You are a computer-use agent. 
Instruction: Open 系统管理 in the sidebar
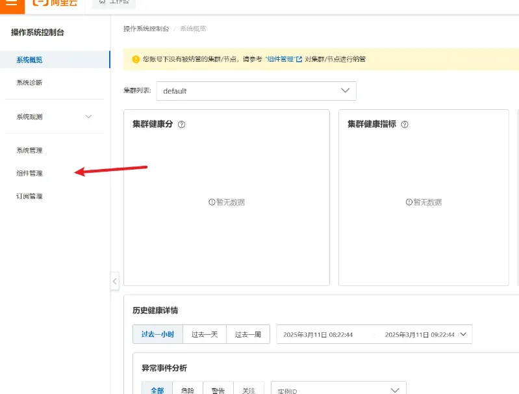pos(29,150)
